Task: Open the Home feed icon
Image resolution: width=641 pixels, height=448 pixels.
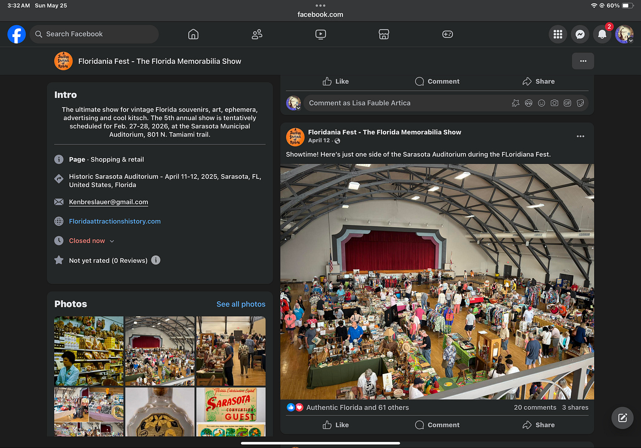Action: (193, 34)
